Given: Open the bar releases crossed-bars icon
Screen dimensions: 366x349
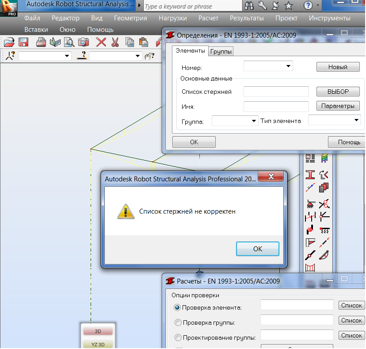Looking at the screenshot, I should point(324,204).
